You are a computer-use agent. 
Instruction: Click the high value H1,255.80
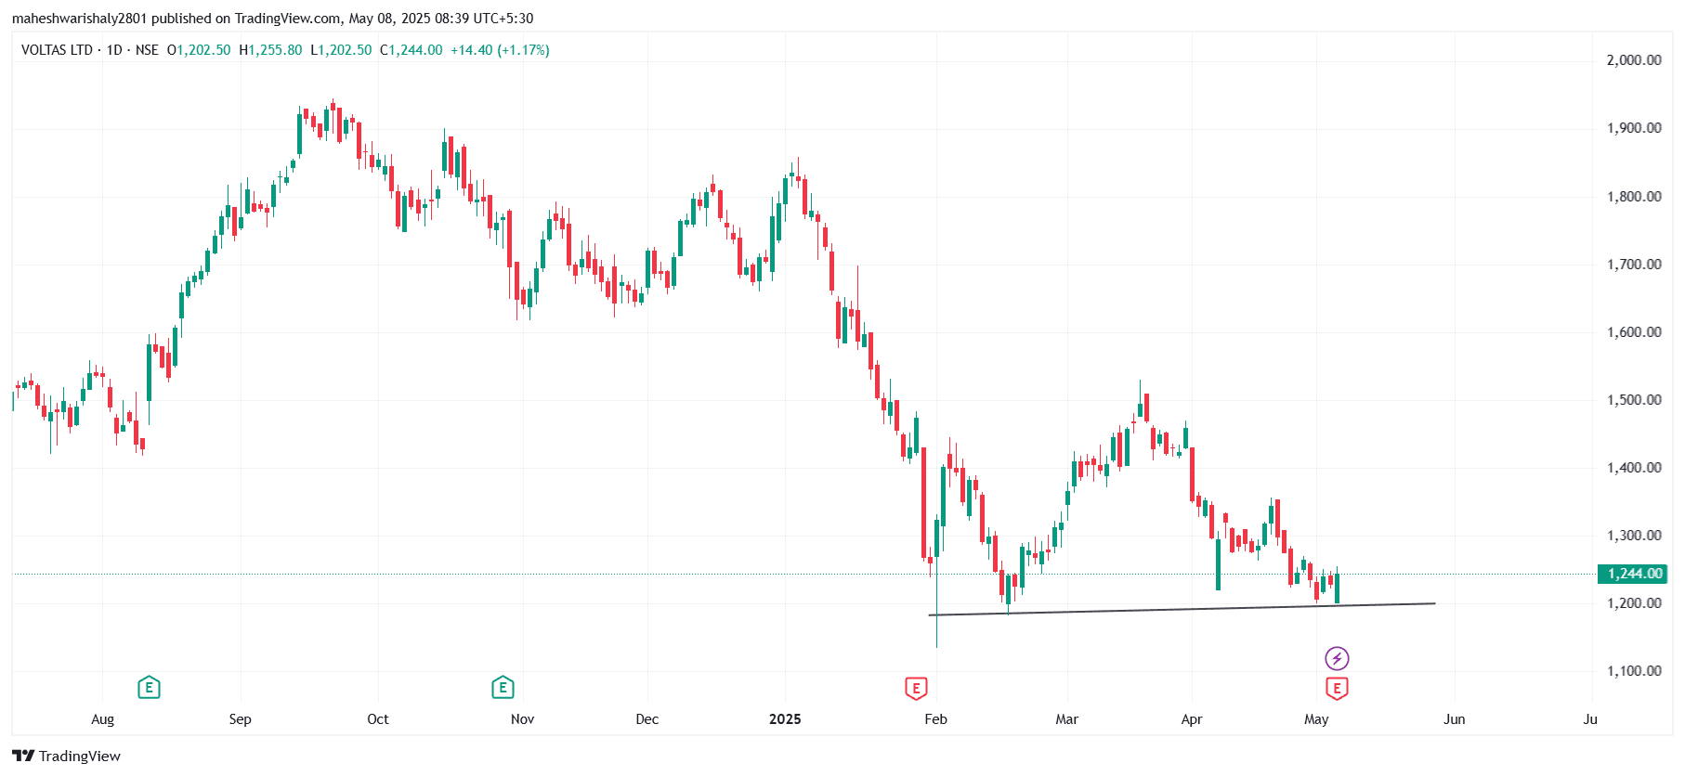[x=270, y=50]
